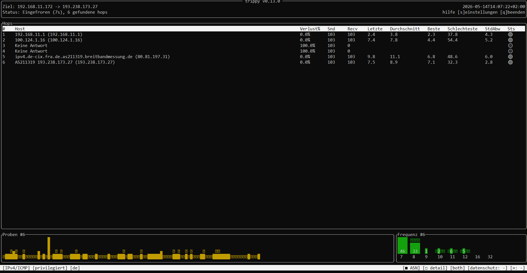527x273 pixels.
Task: Click the Durchschnitt column header
Action: pos(405,29)
